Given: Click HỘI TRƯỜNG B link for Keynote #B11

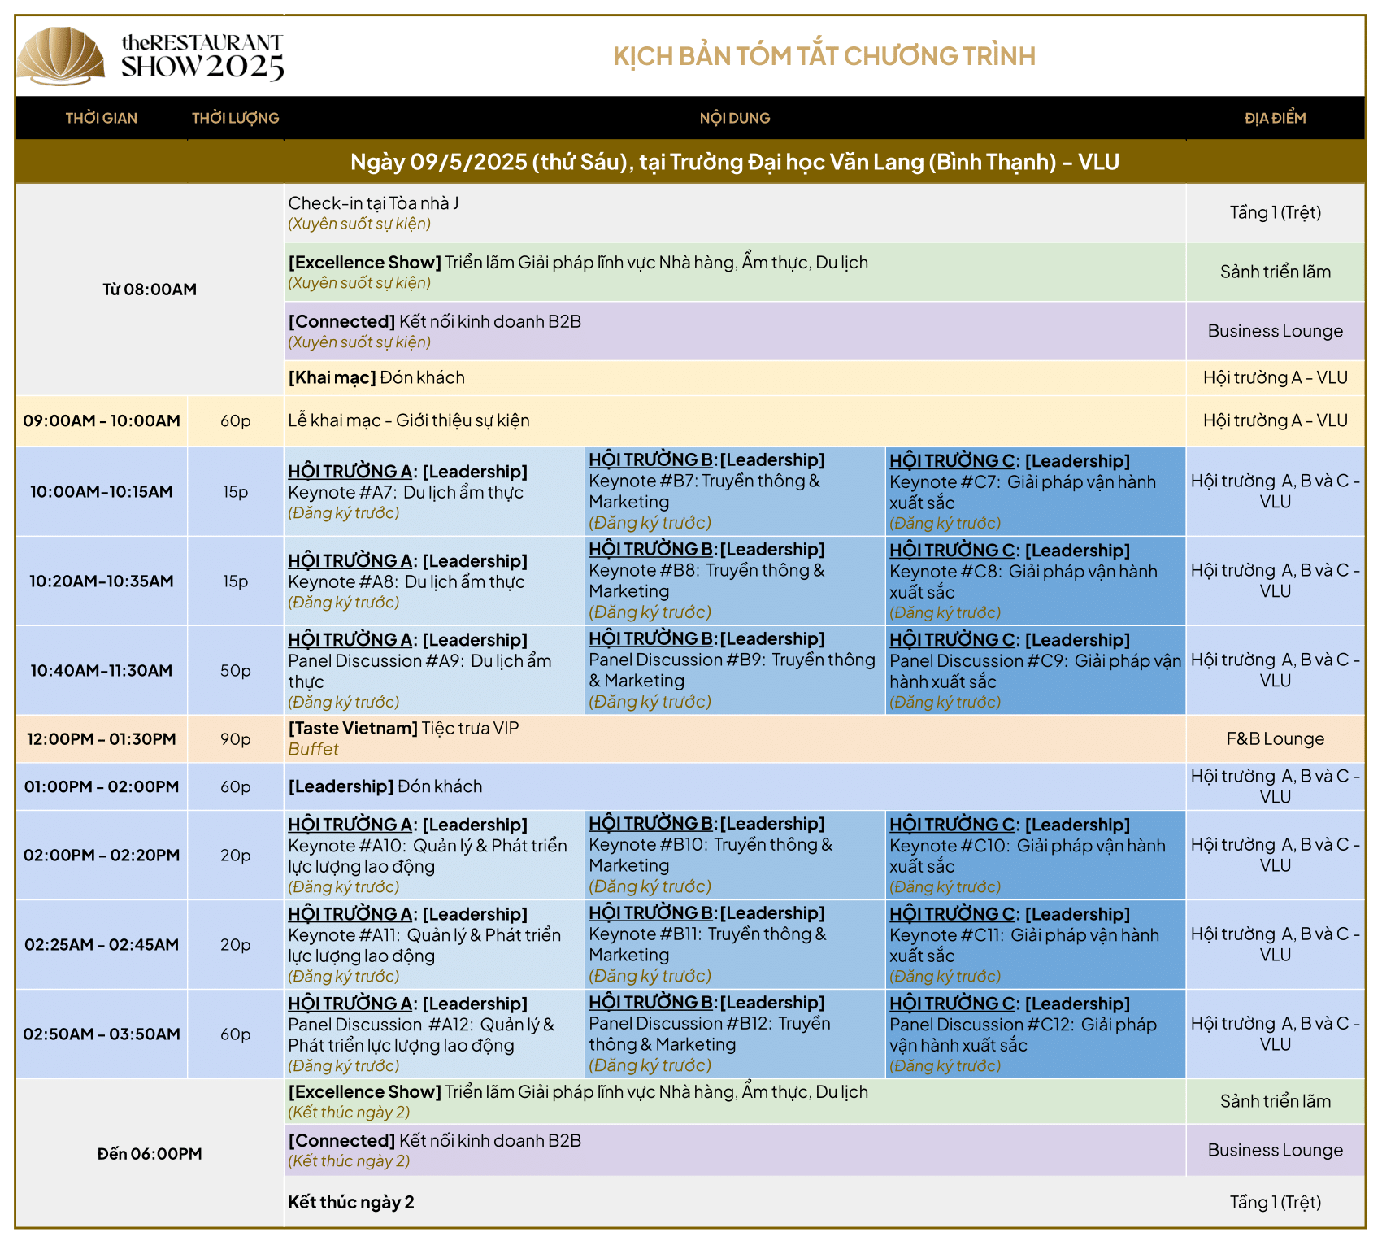Looking at the screenshot, I should point(651,913).
